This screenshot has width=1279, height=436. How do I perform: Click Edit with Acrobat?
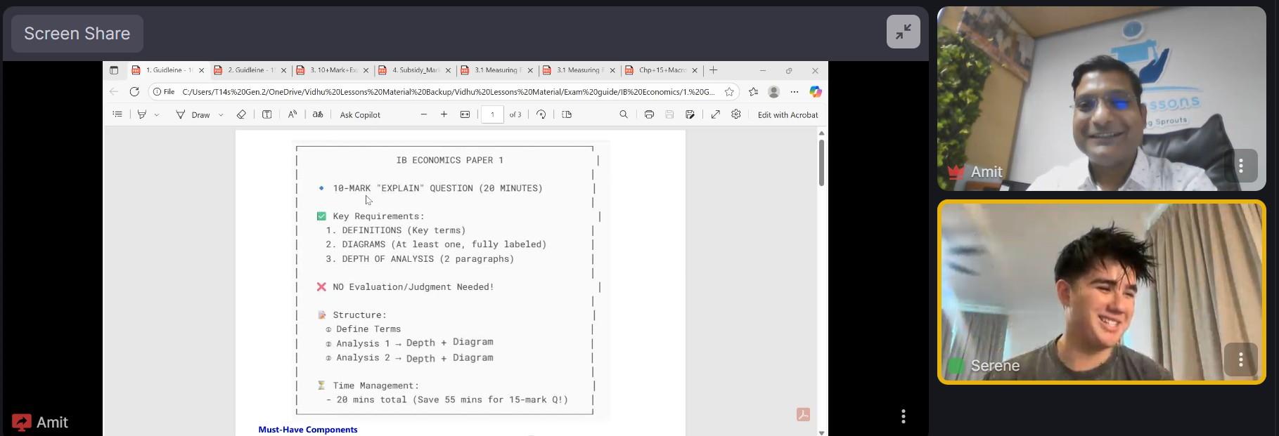click(x=788, y=115)
